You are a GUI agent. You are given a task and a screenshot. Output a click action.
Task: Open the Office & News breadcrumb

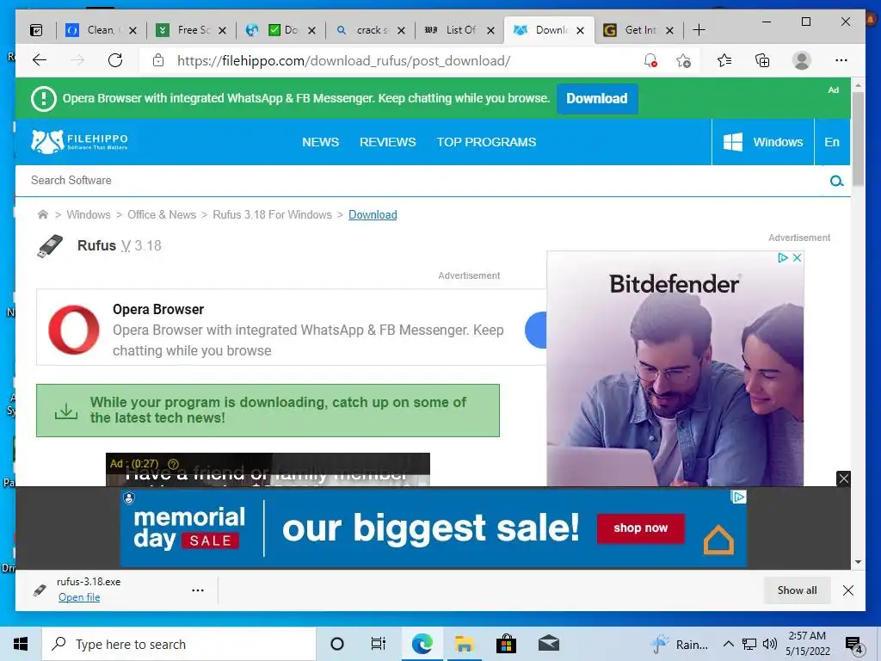click(162, 214)
